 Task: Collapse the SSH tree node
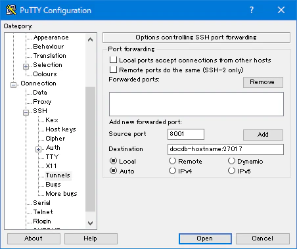[26, 112]
